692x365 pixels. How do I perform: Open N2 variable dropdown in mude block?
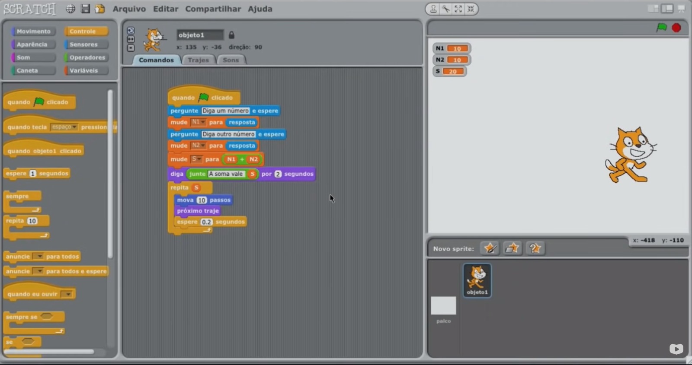[199, 146]
